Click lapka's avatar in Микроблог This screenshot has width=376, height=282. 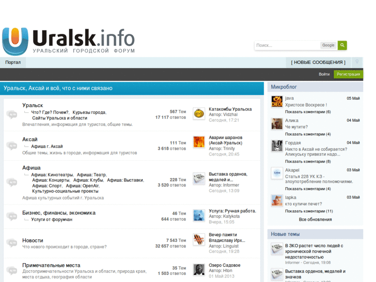(x=277, y=201)
